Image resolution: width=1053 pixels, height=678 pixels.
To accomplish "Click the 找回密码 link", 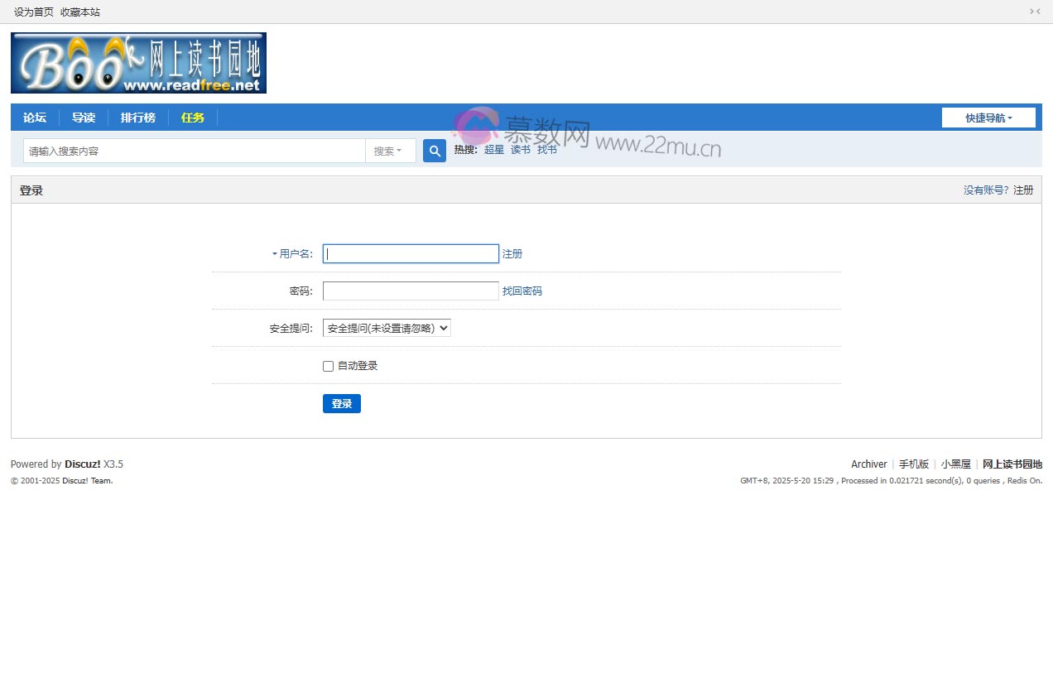I will tap(522, 291).
